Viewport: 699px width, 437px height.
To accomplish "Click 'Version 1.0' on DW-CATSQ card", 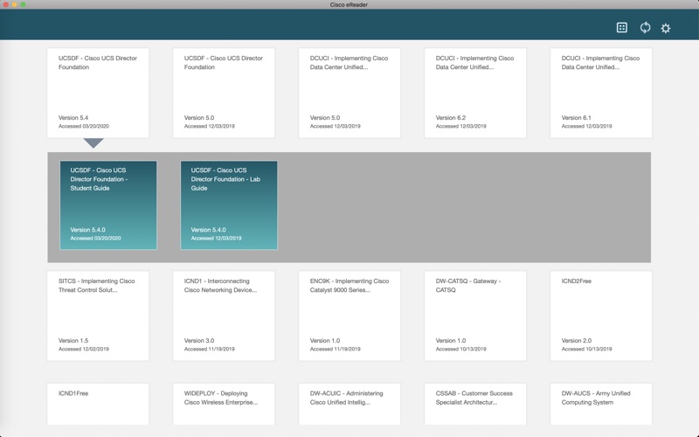I will 451,340.
